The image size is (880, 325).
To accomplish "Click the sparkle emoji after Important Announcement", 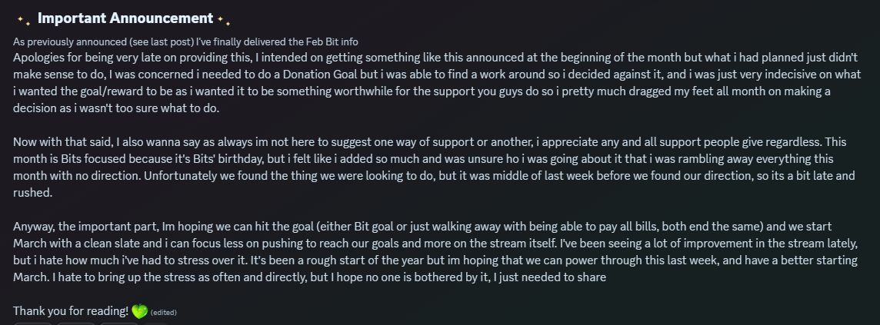I will point(224,19).
